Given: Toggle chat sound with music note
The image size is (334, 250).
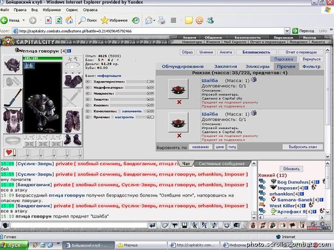Looking at the screenshot, I should (x=214, y=226).
